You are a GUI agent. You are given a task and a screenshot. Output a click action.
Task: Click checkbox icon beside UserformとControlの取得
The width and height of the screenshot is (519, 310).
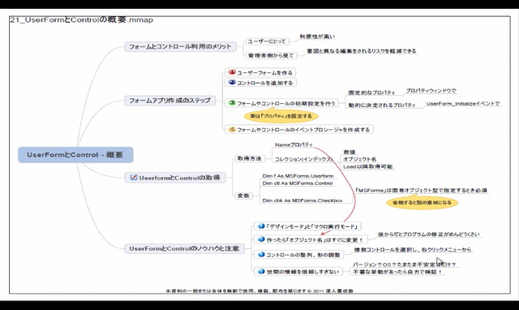133,178
